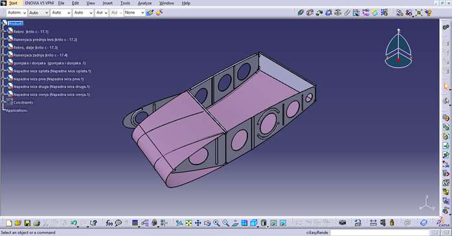Viewport: 452px width, 236px height.
Task: Click the command input field in status bar
Action: (x=380, y=232)
